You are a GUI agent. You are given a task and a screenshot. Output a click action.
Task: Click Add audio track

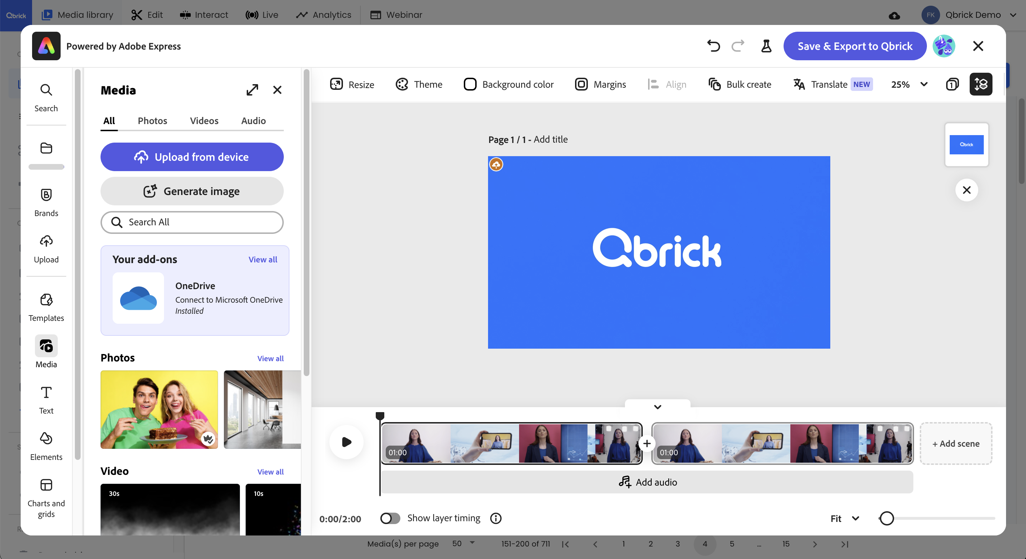pyautogui.click(x=647, y=482)
